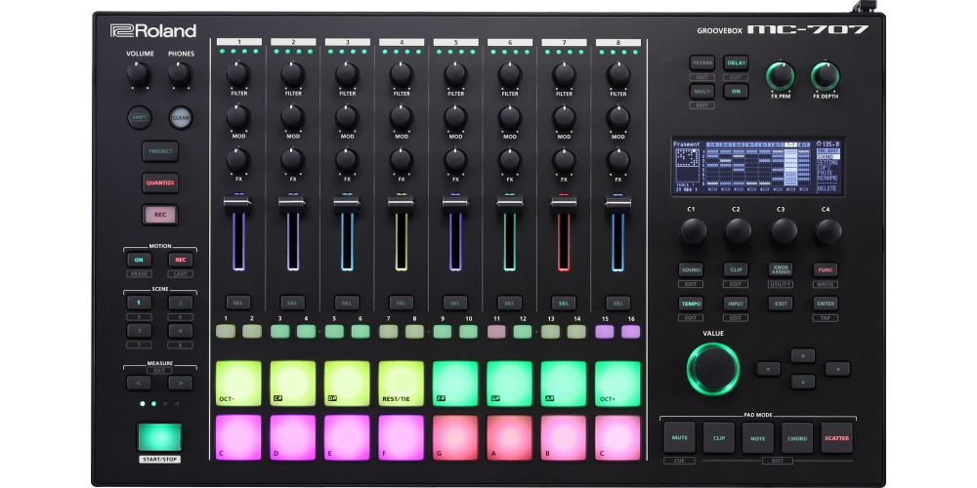Switch pad mode to CHORD
Screen dimensions: 977x488
[x=797, y=437]
